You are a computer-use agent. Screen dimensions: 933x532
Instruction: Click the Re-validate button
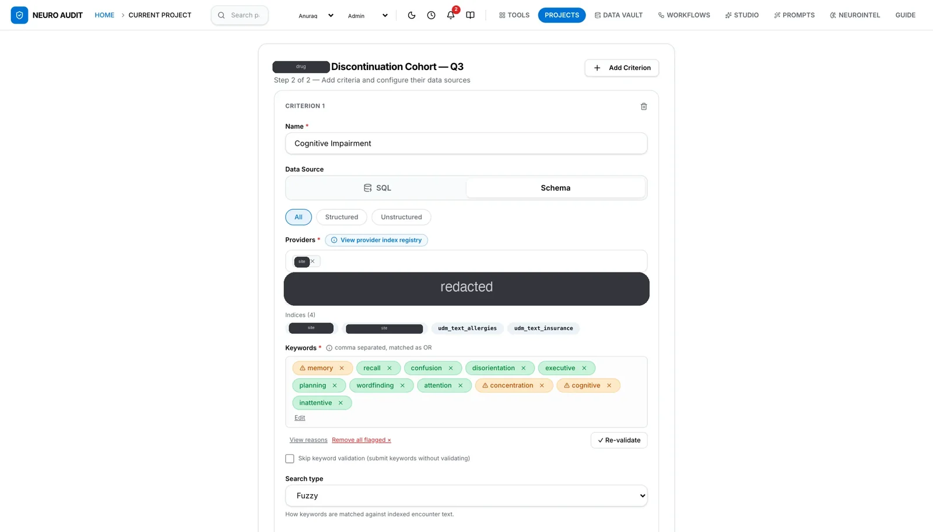tap(619, 440)
